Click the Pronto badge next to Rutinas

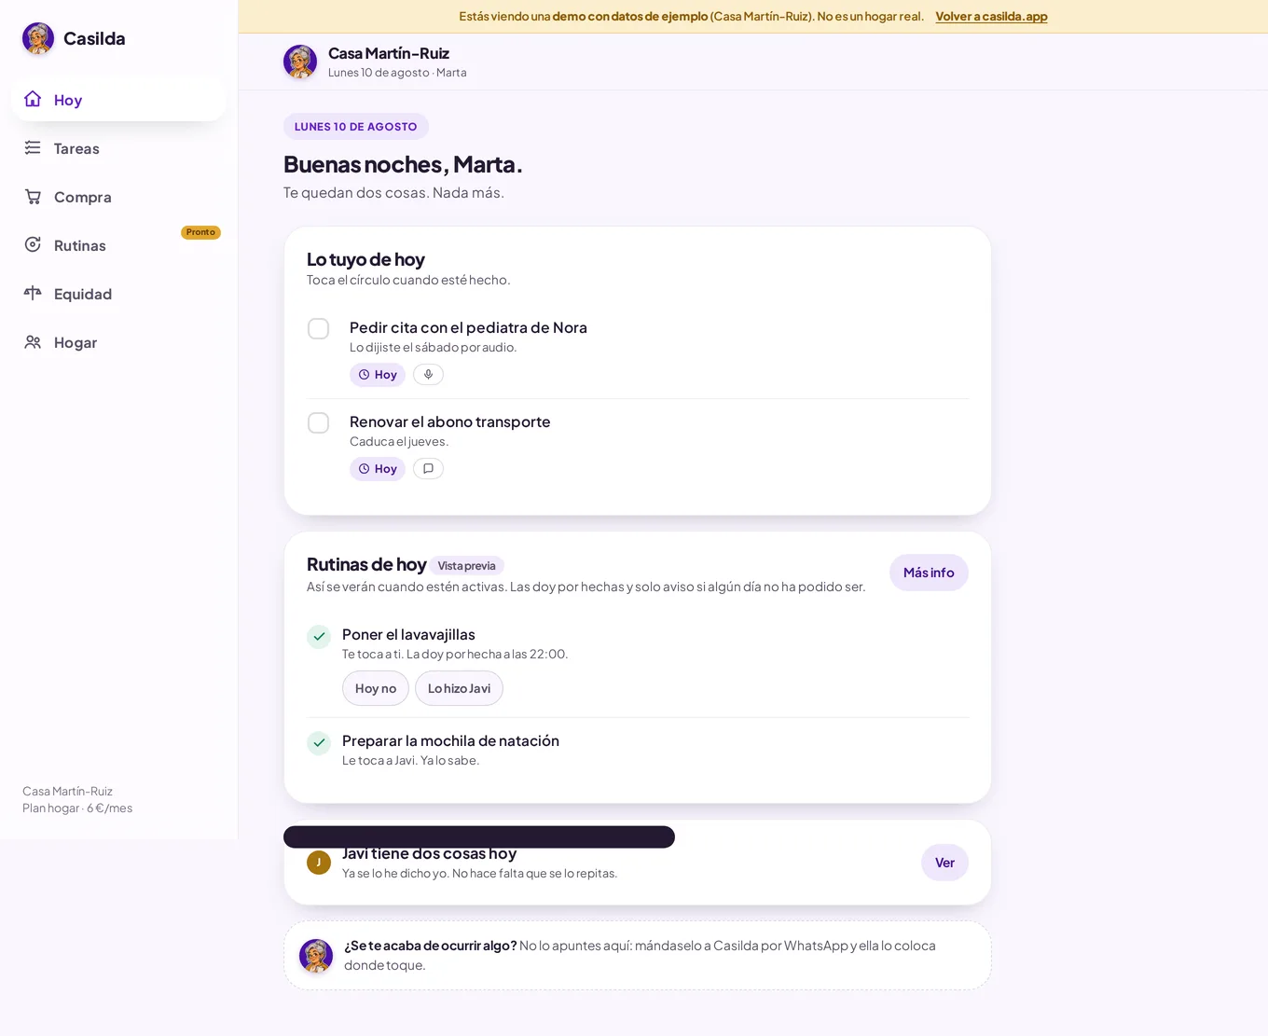click(x=200, y=232)
